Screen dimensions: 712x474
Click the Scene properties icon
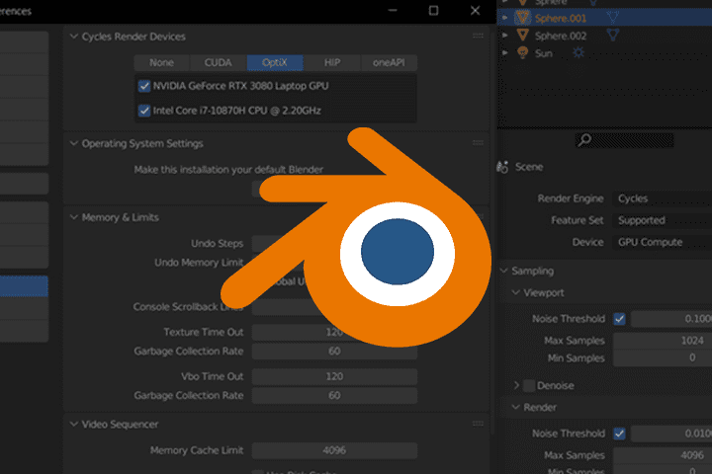coord(502,167)
